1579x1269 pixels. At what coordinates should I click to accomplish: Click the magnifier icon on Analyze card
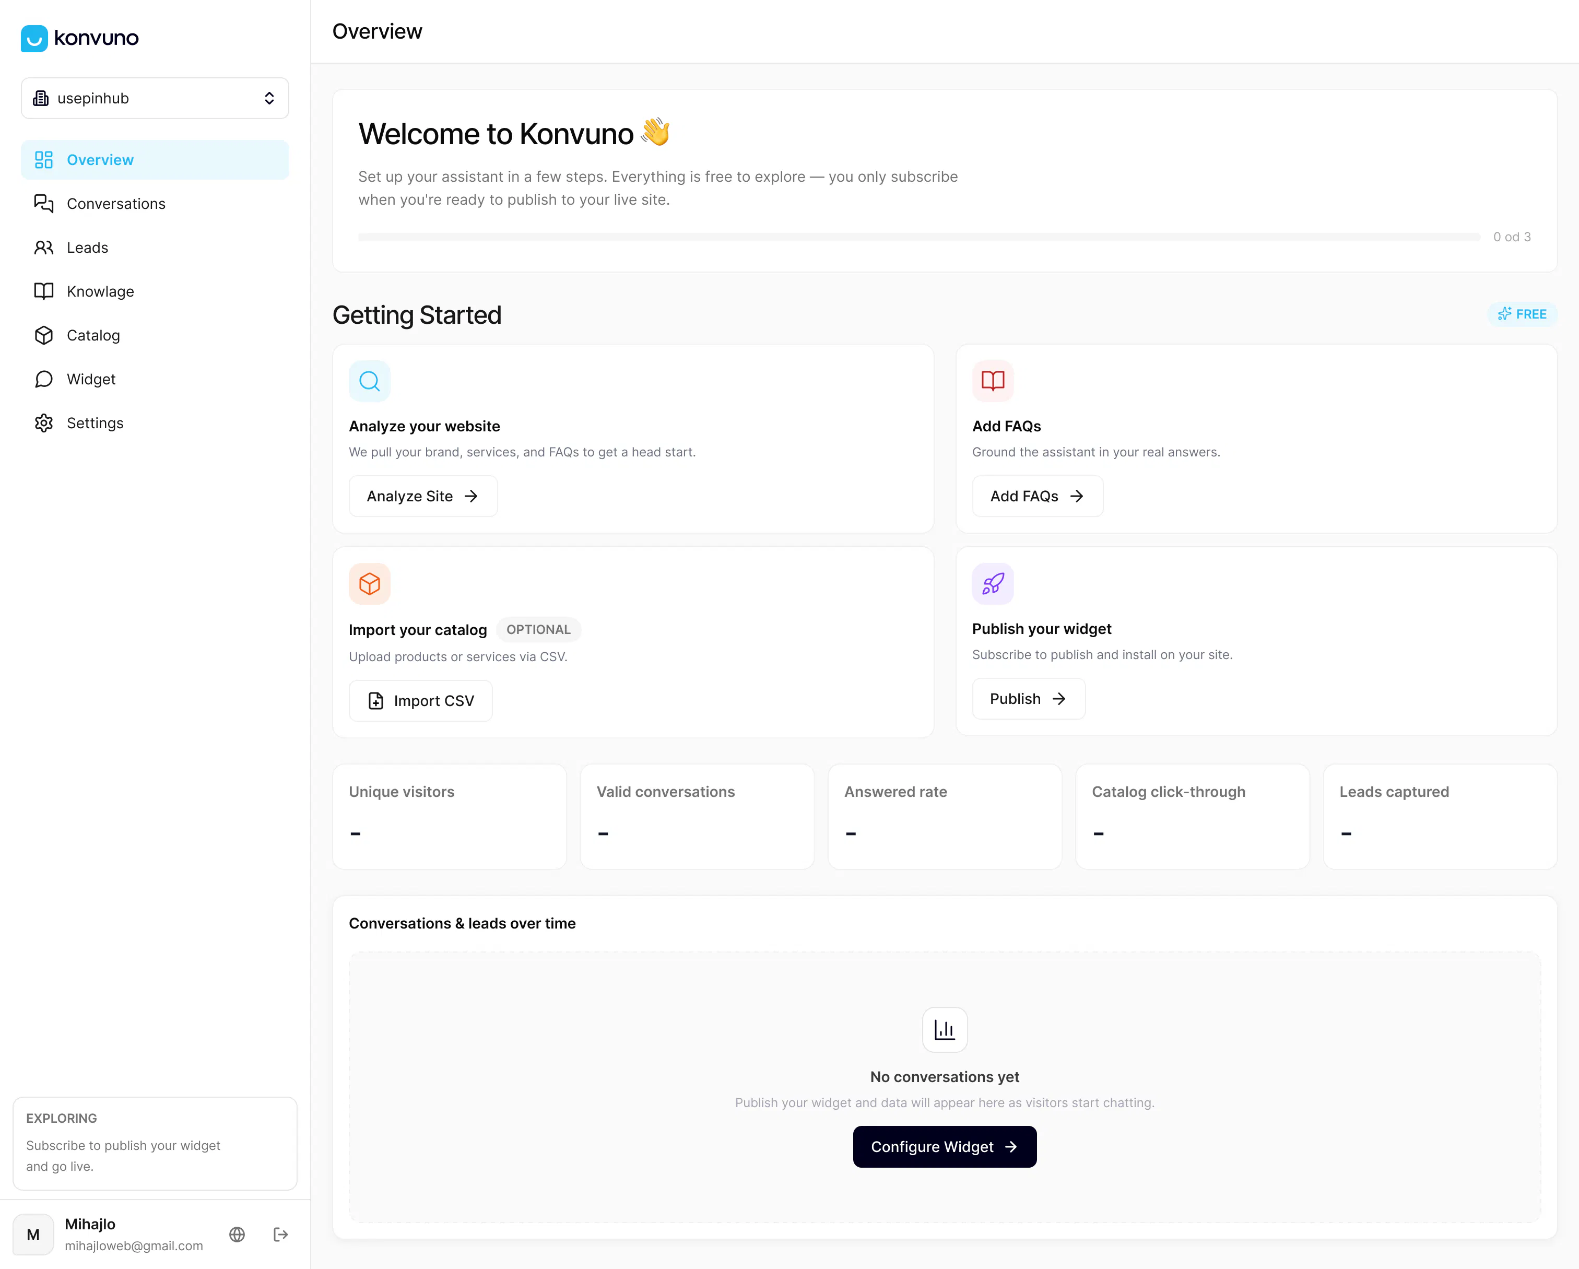(x=370, y=381)
